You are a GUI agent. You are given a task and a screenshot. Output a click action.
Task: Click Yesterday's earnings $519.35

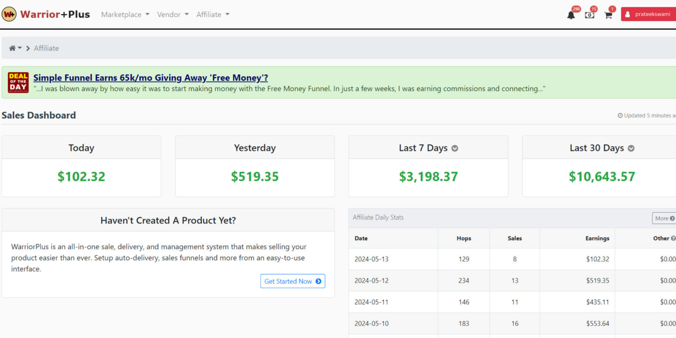tap(255, 176)
